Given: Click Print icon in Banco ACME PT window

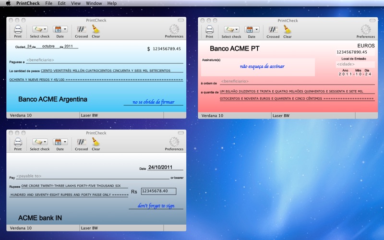Looking at the screenshot, I should point(209,30).
